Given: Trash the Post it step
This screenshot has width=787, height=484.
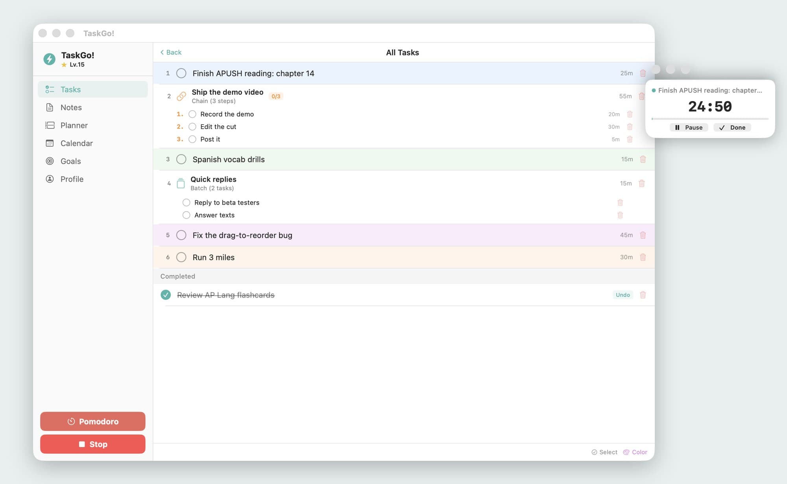Looking at the screenshot, I should click(x=630, y=139).
